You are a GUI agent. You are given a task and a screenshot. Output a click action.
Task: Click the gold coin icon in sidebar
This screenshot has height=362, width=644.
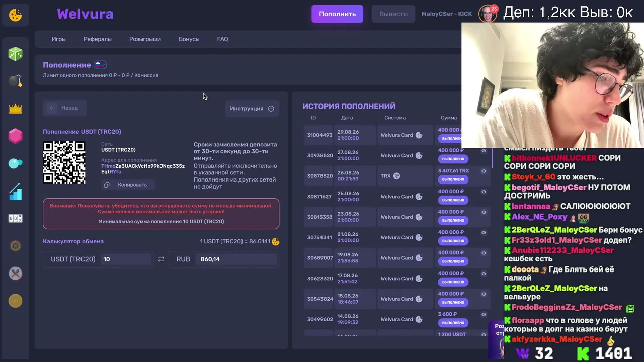tap(16, 301)
